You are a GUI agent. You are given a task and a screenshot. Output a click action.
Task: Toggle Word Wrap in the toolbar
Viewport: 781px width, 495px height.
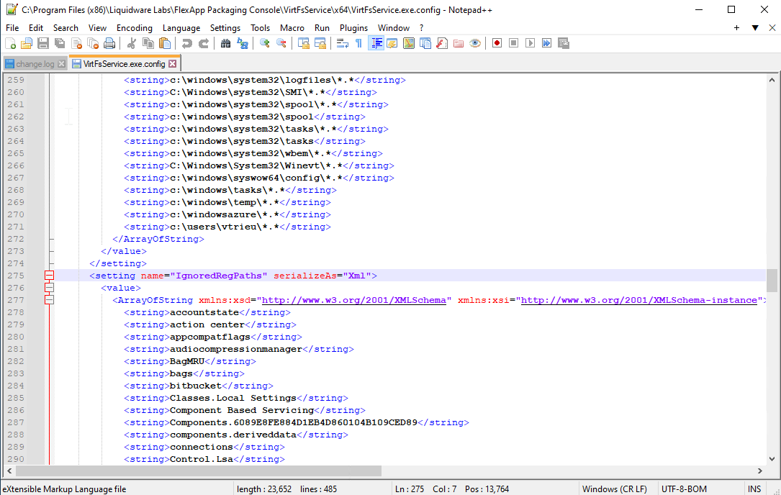(x=342, y=43)
